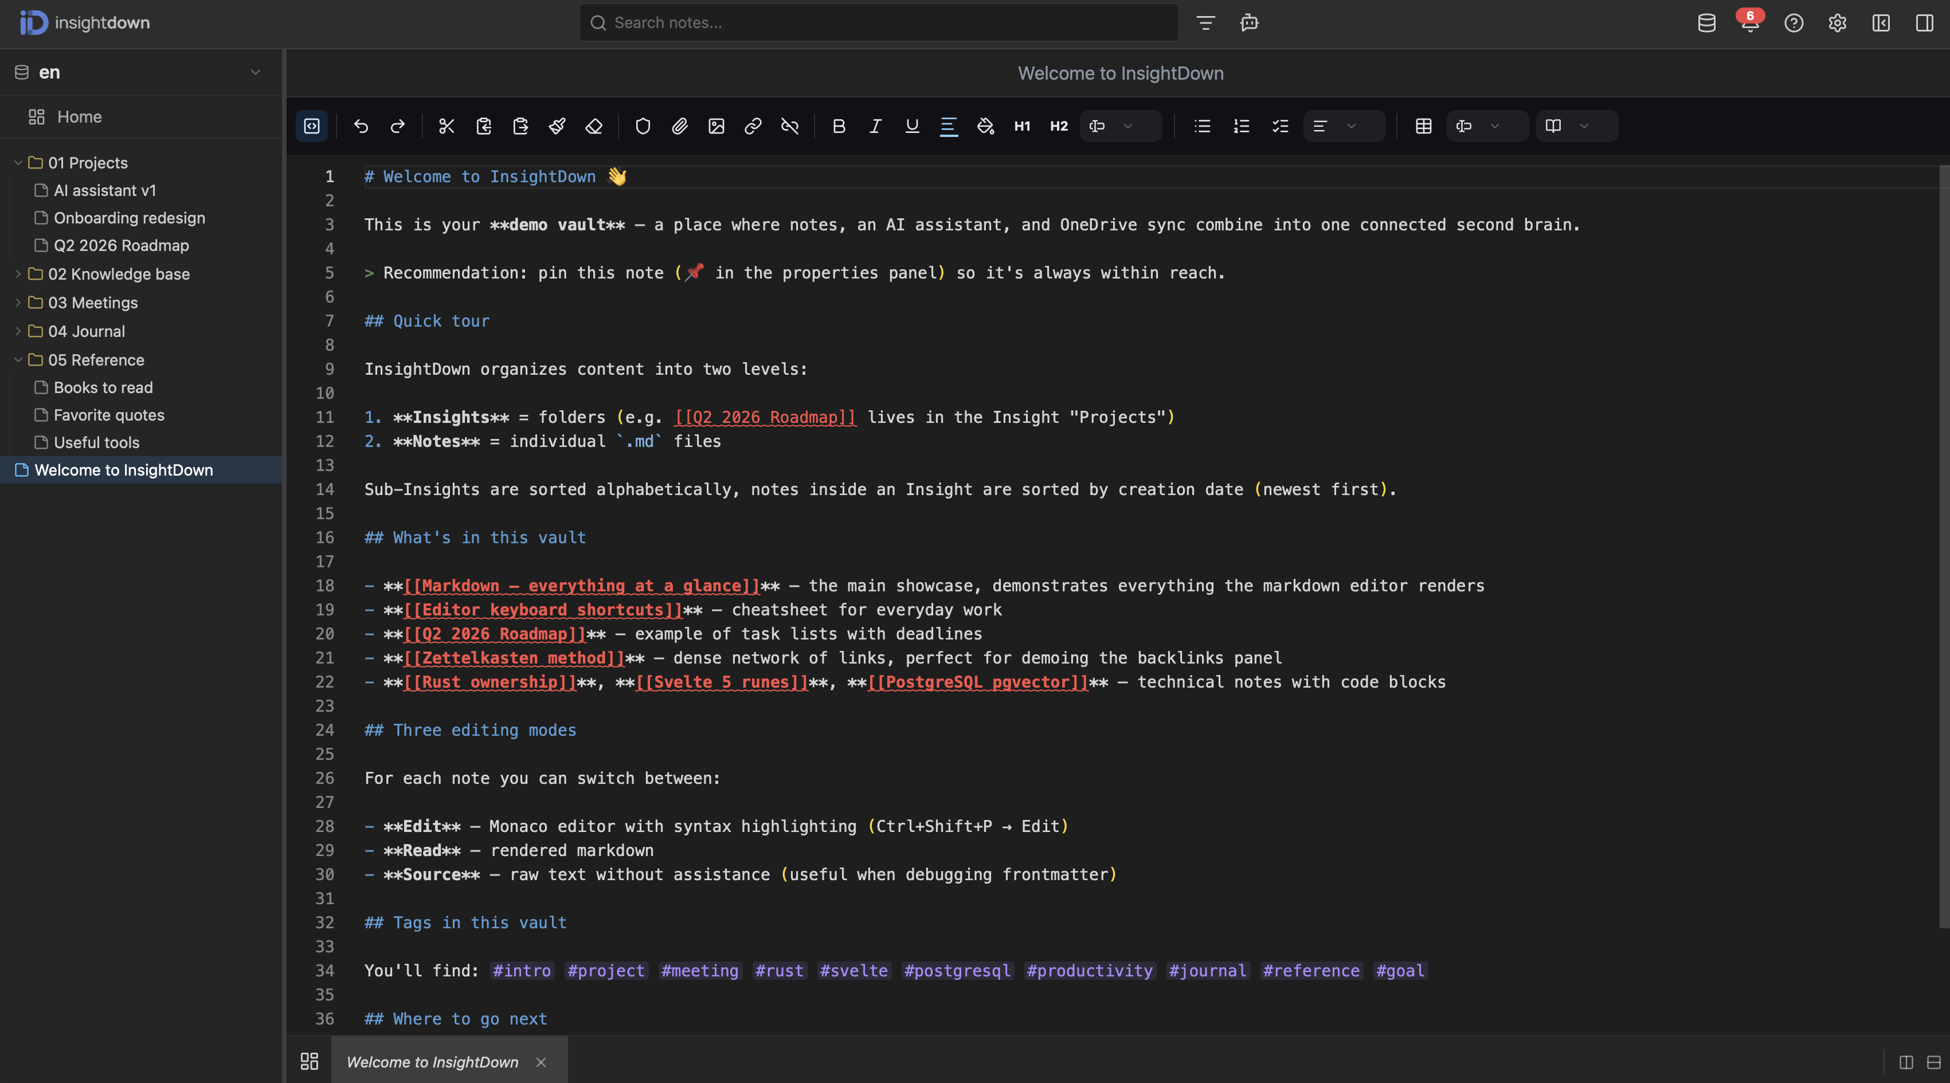Click the remove link icon
1950x1083 pixels.
coord(789,127)
